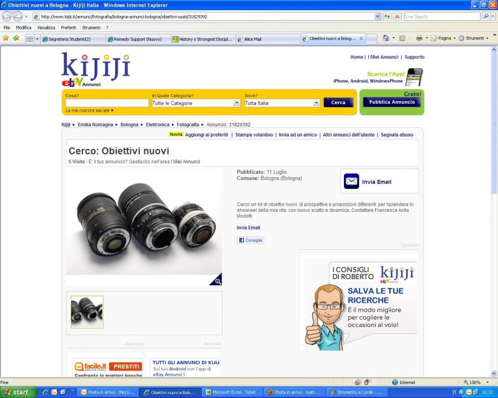498x398 pixels.
Task: Click the envelope Invia Email icon
Action: coord(352,181)
